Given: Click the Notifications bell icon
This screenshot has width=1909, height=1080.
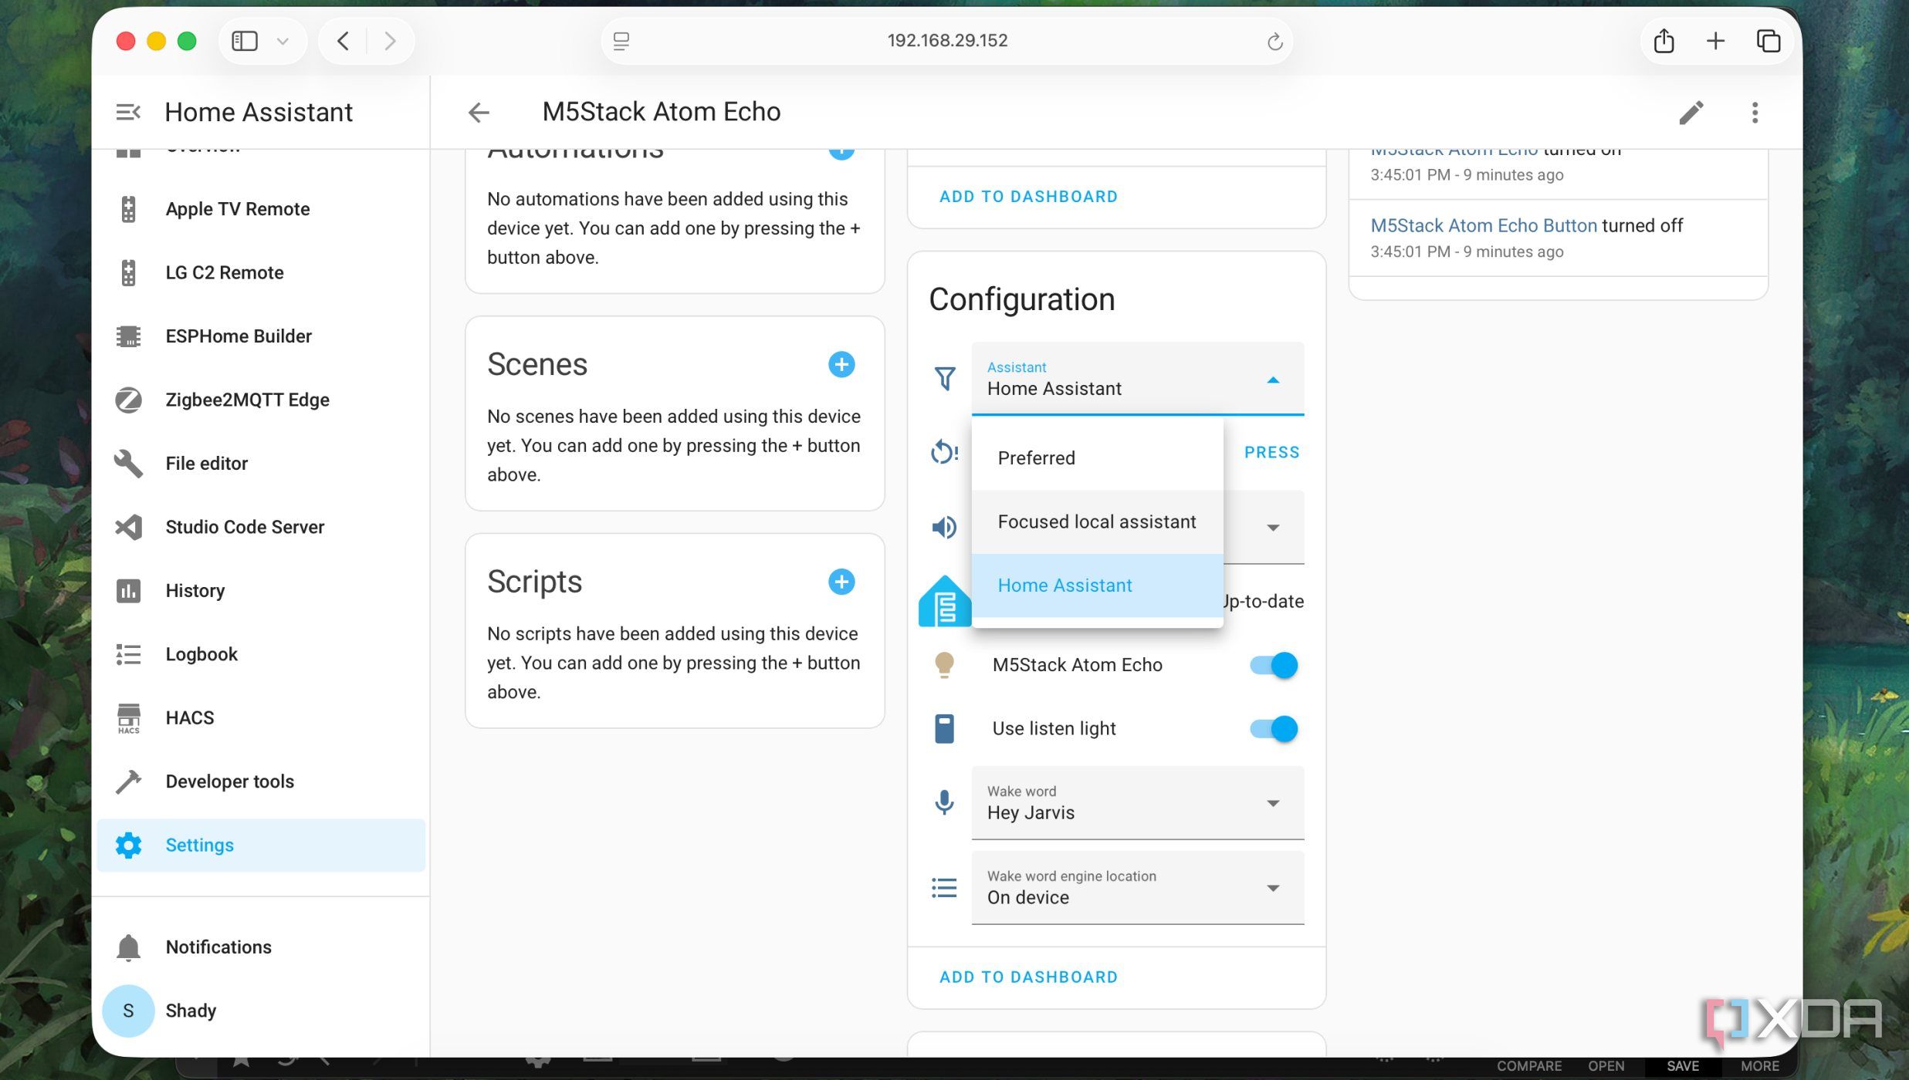Looking at the screenshot, I should pos(128,947).
